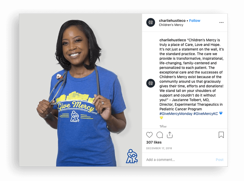Open the three-dot more options menu
The height and width of the screenshot is (181, 244).
[x=221, y=23]
